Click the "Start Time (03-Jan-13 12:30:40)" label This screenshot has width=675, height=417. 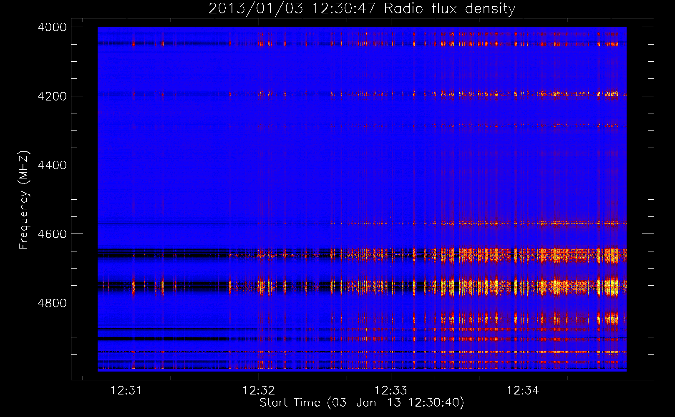(362, 403)
